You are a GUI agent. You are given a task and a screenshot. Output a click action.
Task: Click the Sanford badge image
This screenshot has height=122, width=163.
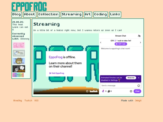pyautogui.click(x=19, y=69)
